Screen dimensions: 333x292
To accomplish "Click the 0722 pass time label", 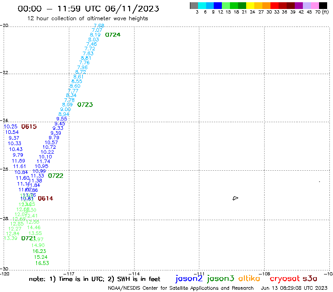I will (x=56, y=176).
